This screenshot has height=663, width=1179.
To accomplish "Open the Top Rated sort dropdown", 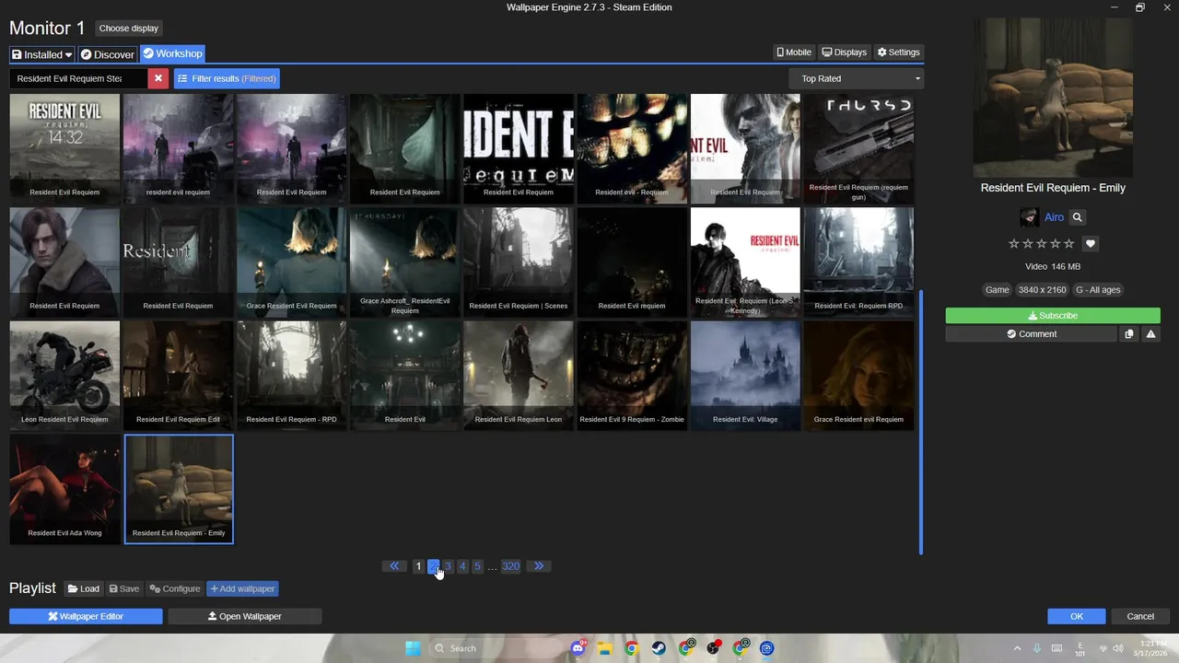I will 857,78.
